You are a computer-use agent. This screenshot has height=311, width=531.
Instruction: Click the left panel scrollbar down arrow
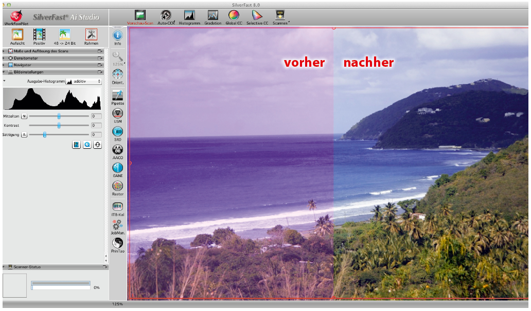click(x=106, y=261)
